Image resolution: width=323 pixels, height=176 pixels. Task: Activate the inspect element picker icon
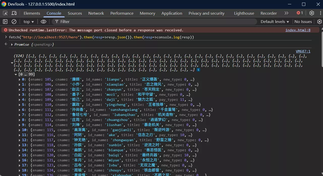(5, 13)
